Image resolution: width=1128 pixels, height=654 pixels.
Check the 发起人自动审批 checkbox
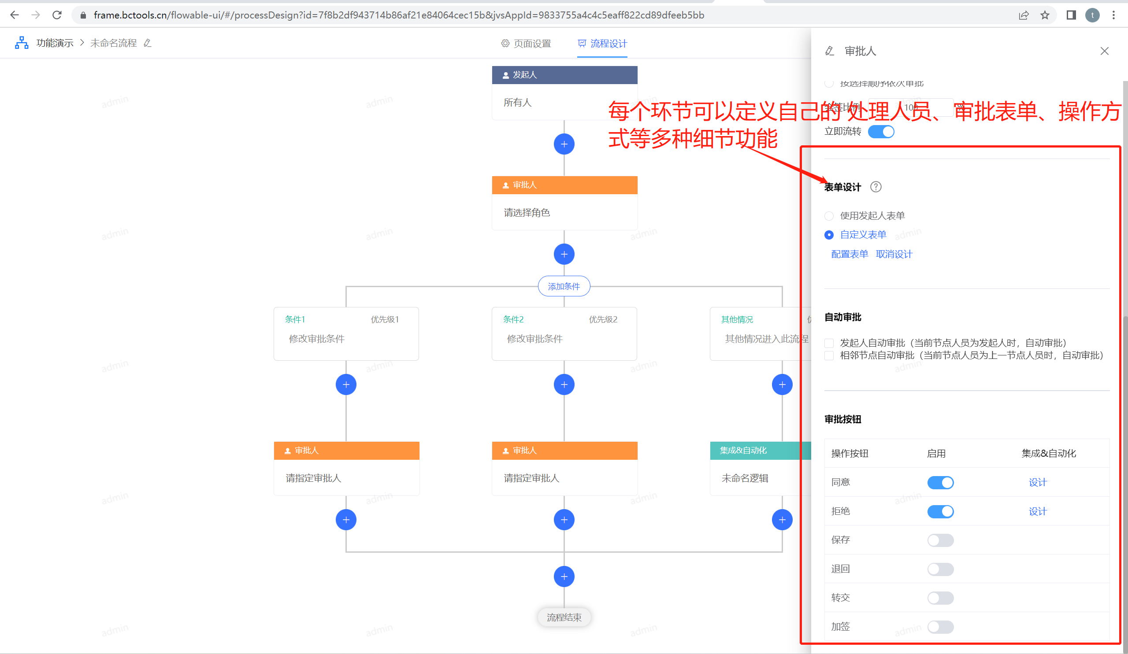coord(829,343)
